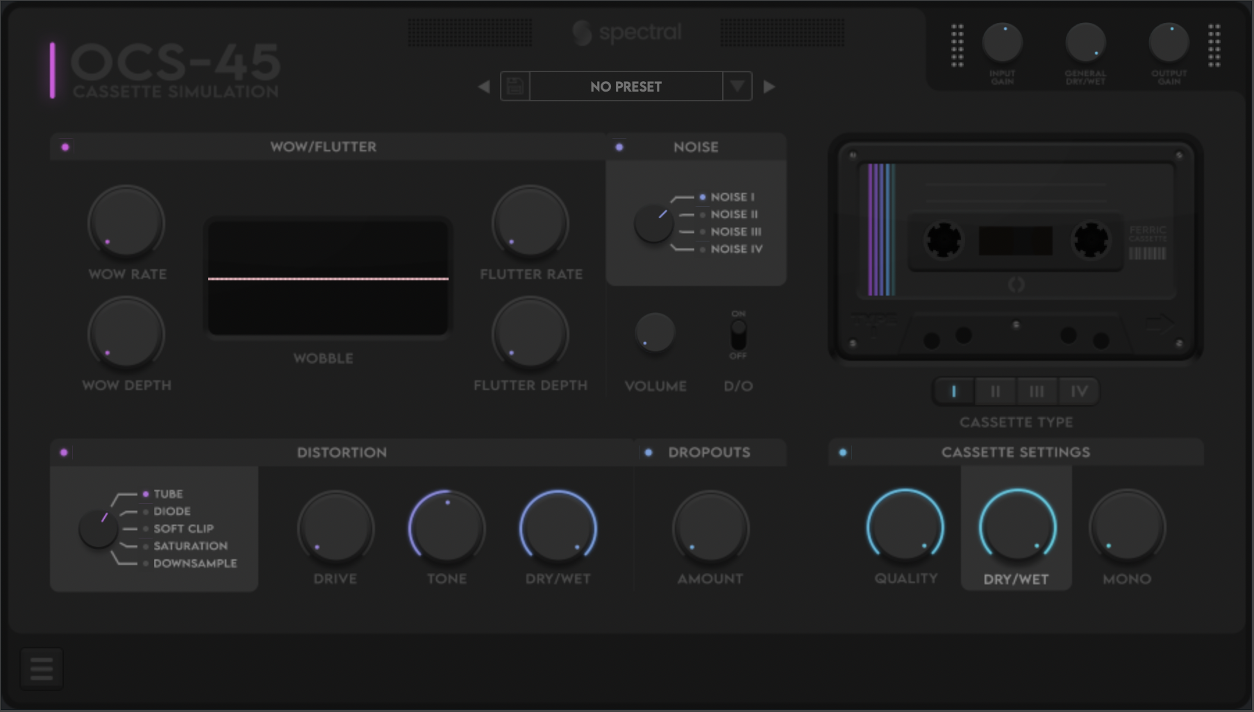The height and width of the screenshot is (712, 1254).
Task: Click the distortion type selector knob
Action: pyautogui.click(x=98, y=528)
